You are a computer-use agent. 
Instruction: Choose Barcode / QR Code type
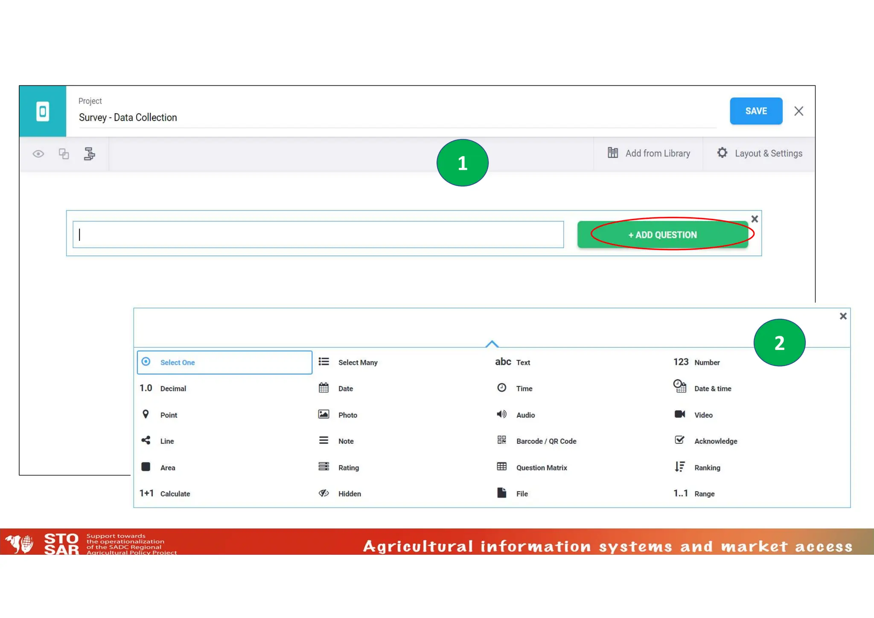(x=545, y=441)
